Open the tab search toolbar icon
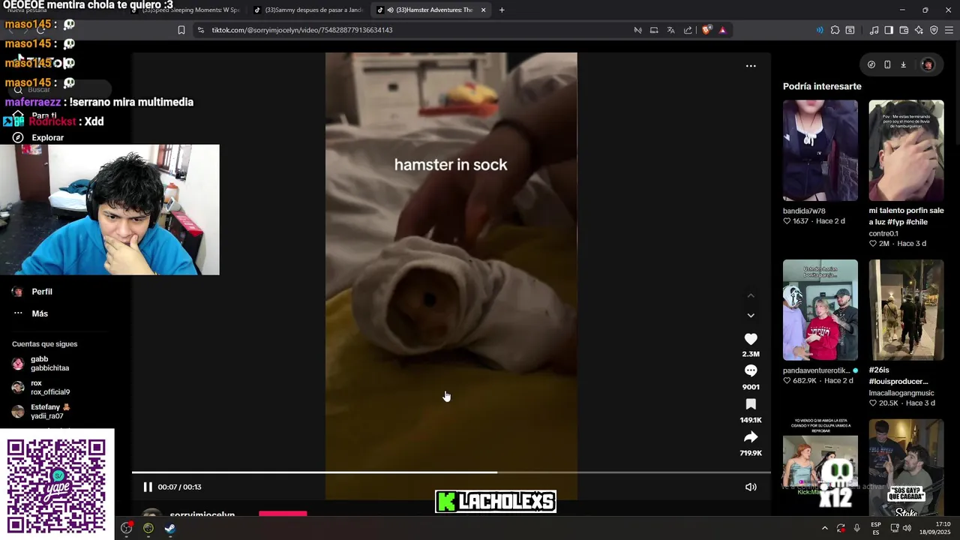The image size is (960, 540). coord(850,30)
